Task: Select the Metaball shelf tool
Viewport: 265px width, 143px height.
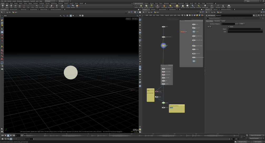Action: pyautogui.click(x=73, y=6)
